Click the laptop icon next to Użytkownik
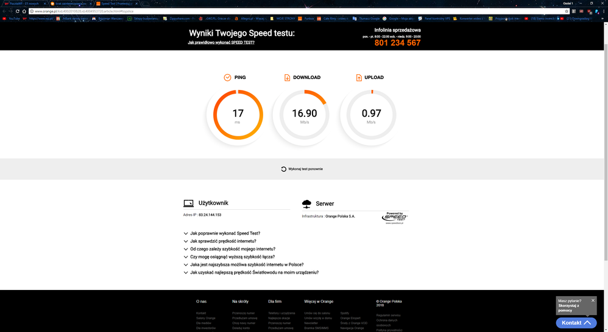The image size is (608, 332). (x=188, y=204)
